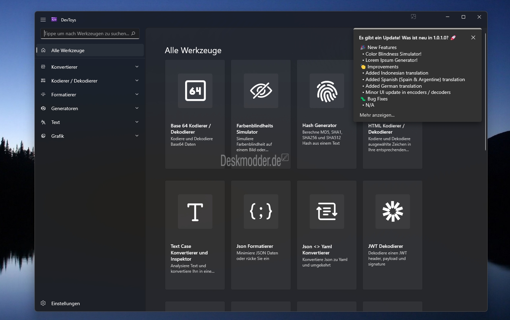Viewport: 510px width, 320px height.
Task: Open the Hash Generator card title
Action: tap(319, 125)
